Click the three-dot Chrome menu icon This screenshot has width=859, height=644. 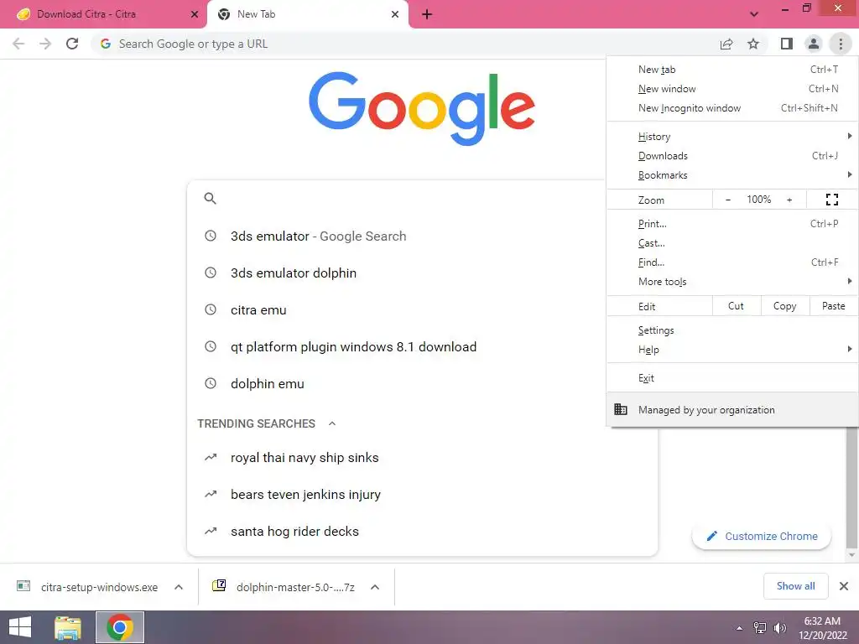841,44
